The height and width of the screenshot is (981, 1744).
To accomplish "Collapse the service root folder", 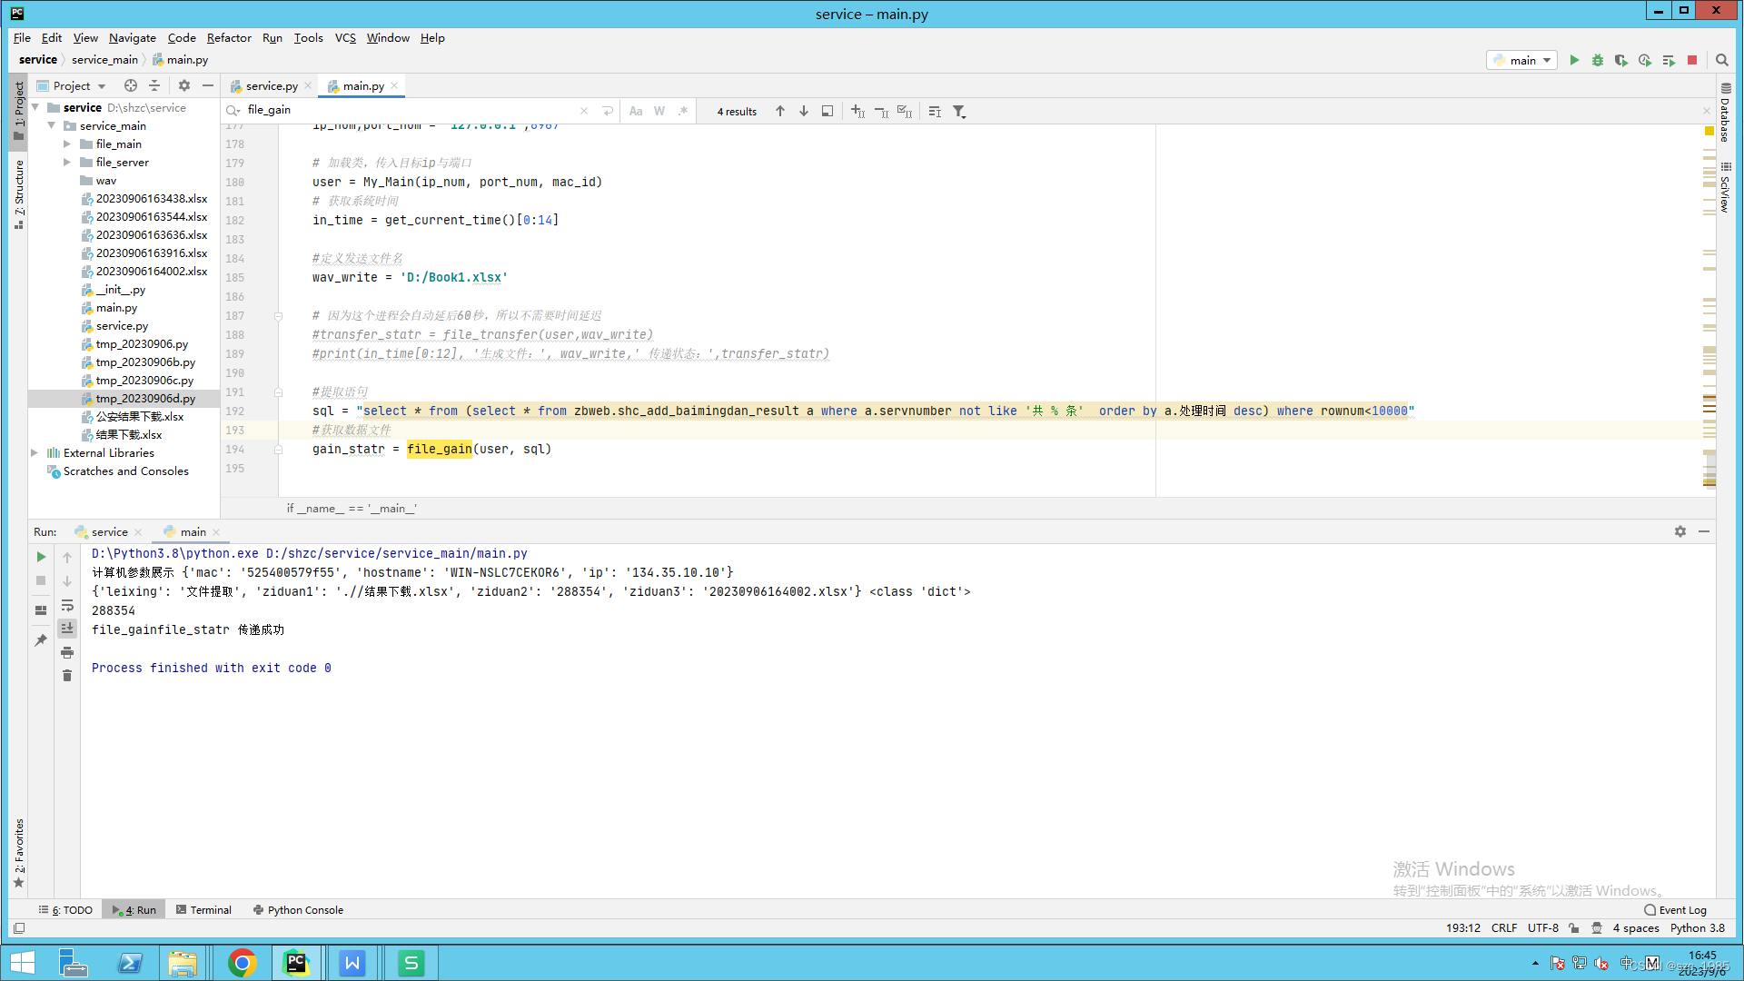I will pyautogui.click(x=35, y=107).
